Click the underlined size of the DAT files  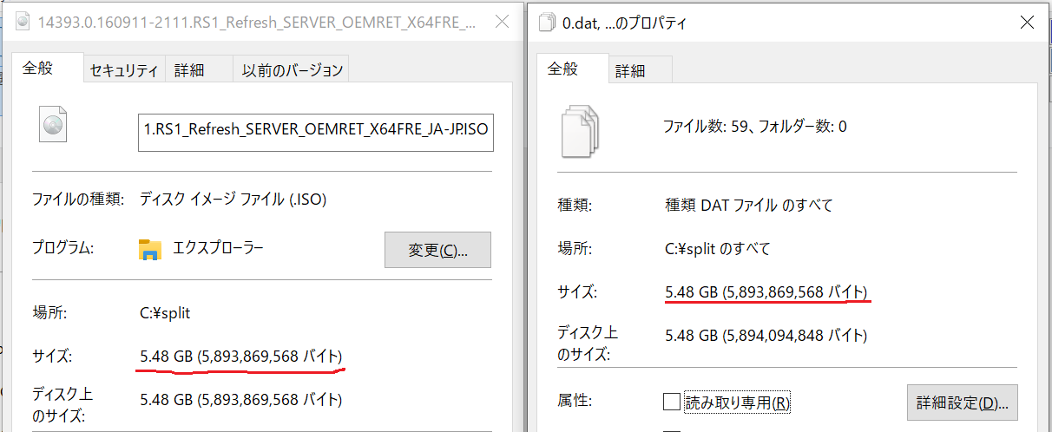click(766, 291)
